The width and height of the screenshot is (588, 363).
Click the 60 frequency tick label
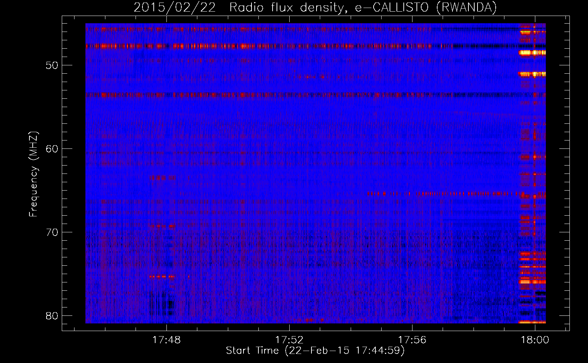52,149
